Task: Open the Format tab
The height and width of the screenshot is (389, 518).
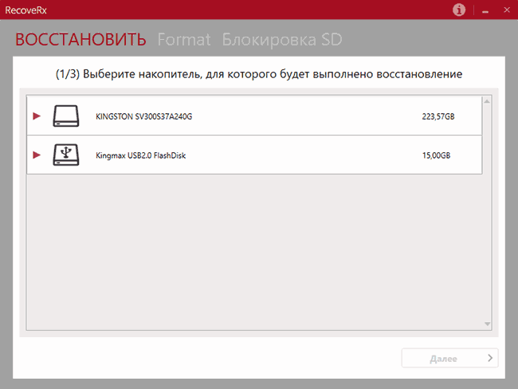Action: pyautogui.click(x=184, y=39)
